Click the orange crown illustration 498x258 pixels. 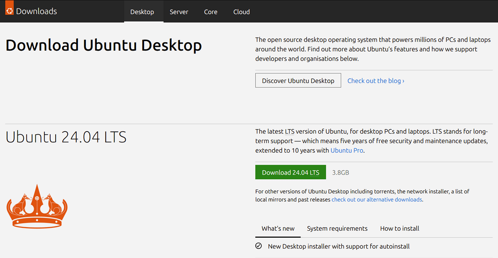[x=37, y=206]
